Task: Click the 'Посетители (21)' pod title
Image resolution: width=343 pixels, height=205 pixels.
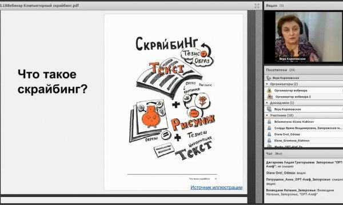Action: tap(280, 70)
